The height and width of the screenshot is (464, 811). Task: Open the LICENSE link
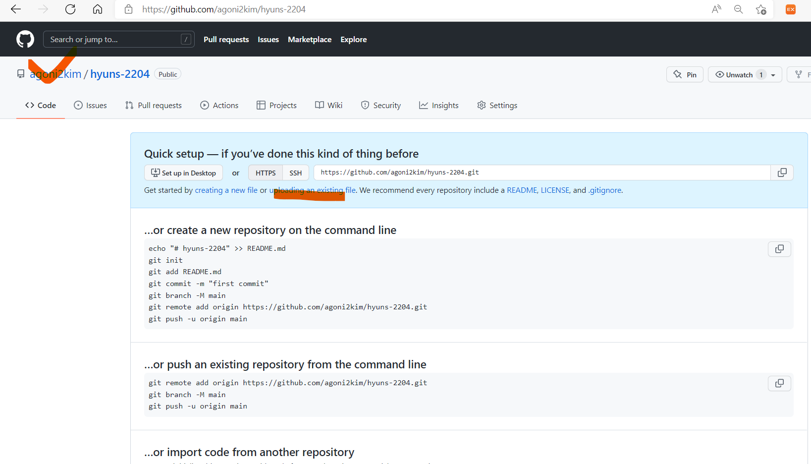tap(555, 190)
